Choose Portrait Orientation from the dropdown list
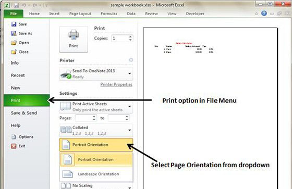292x189 pixels. point(96,160)
